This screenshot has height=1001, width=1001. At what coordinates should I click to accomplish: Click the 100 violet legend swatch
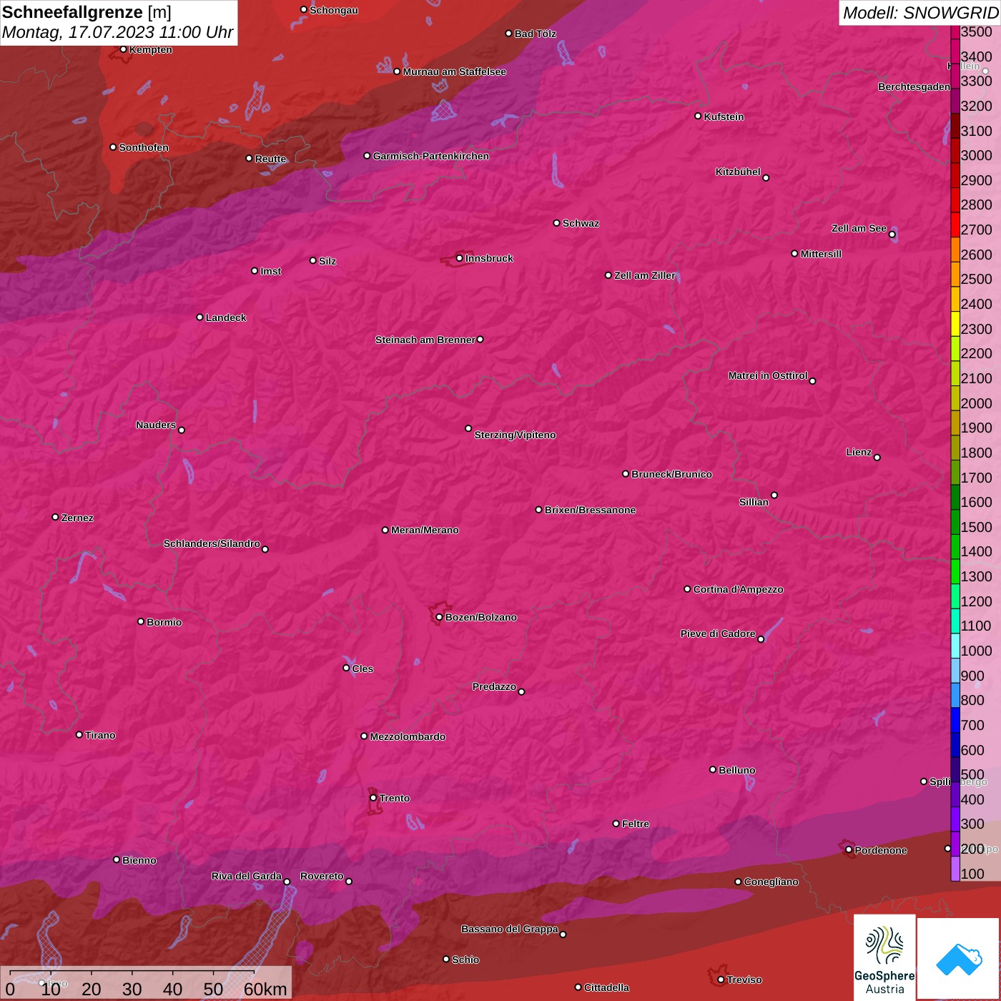tap(955, 869)
